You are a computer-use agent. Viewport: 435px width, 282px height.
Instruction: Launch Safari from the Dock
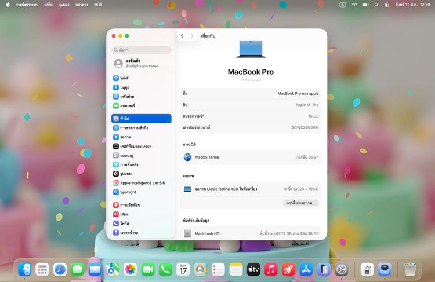coord(60,269)
